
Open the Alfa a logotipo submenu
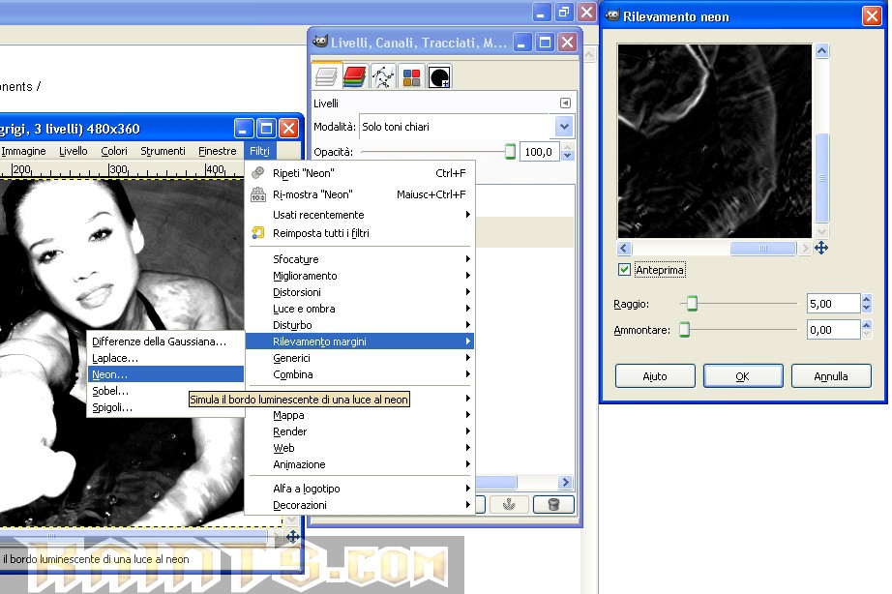[x=360, y=489]
